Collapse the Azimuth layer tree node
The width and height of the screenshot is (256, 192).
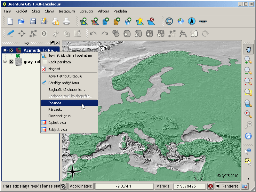5,50
